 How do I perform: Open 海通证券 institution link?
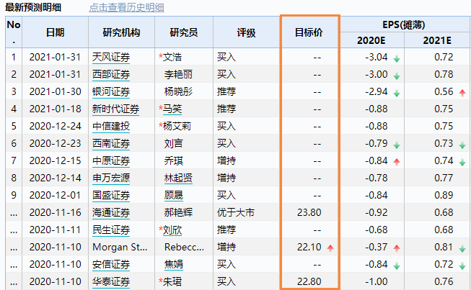[x=111, y=213]
